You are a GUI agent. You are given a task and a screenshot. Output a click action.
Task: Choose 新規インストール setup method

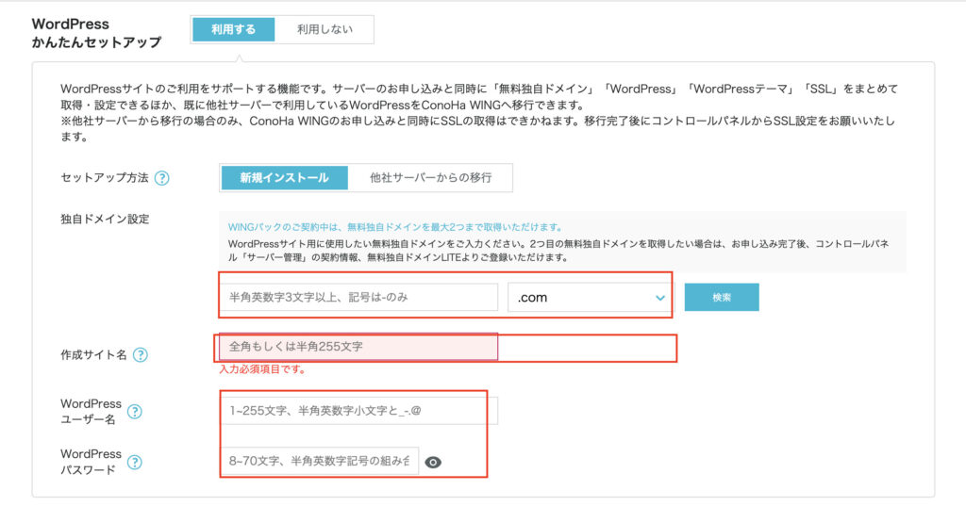pos(285,178)
